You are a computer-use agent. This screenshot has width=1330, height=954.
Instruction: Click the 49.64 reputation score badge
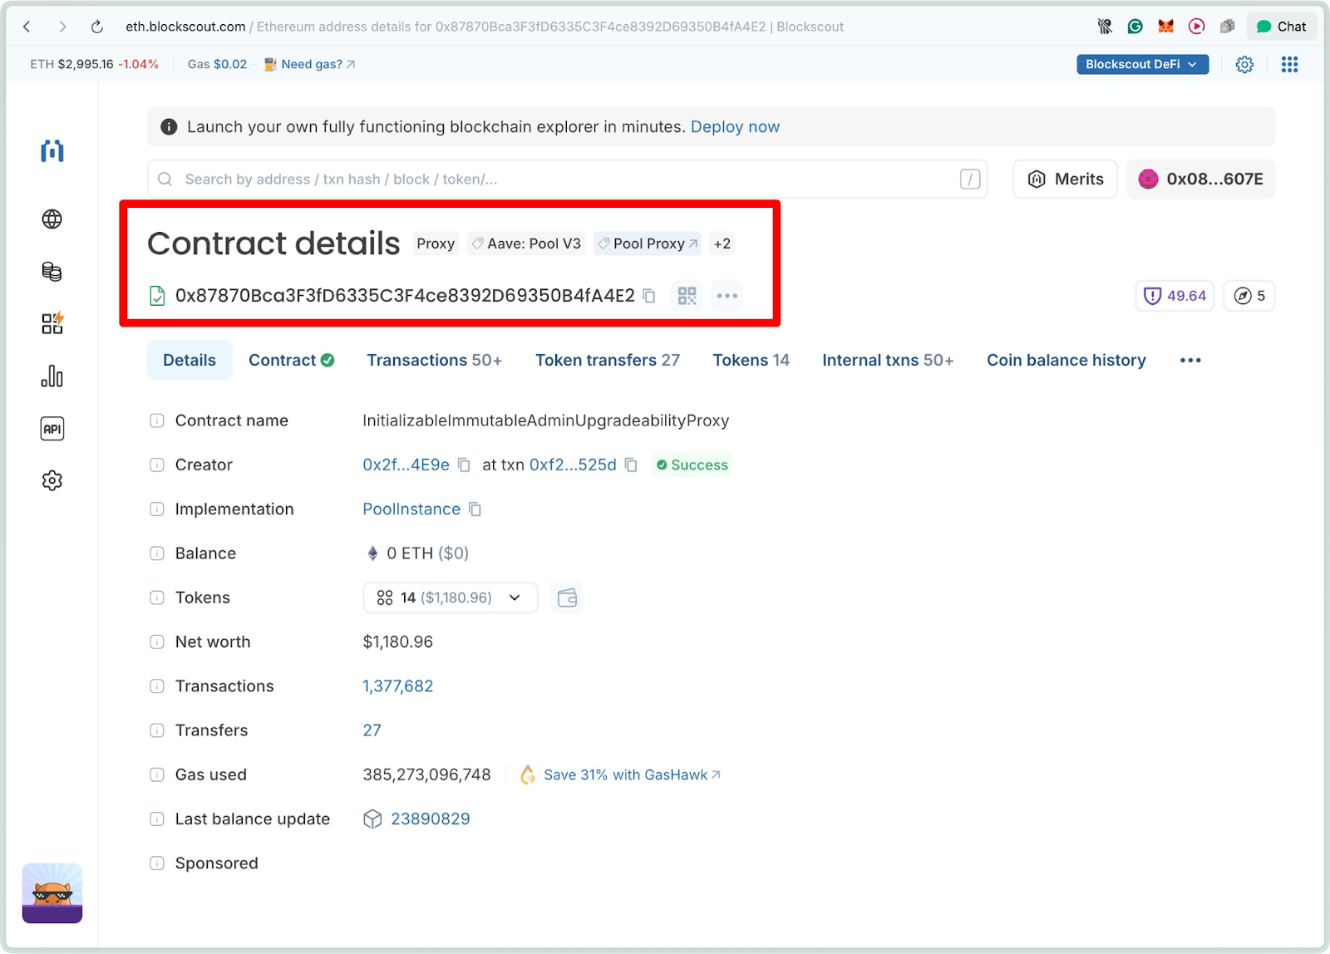pyautogui.click(x=1175, y=296)
